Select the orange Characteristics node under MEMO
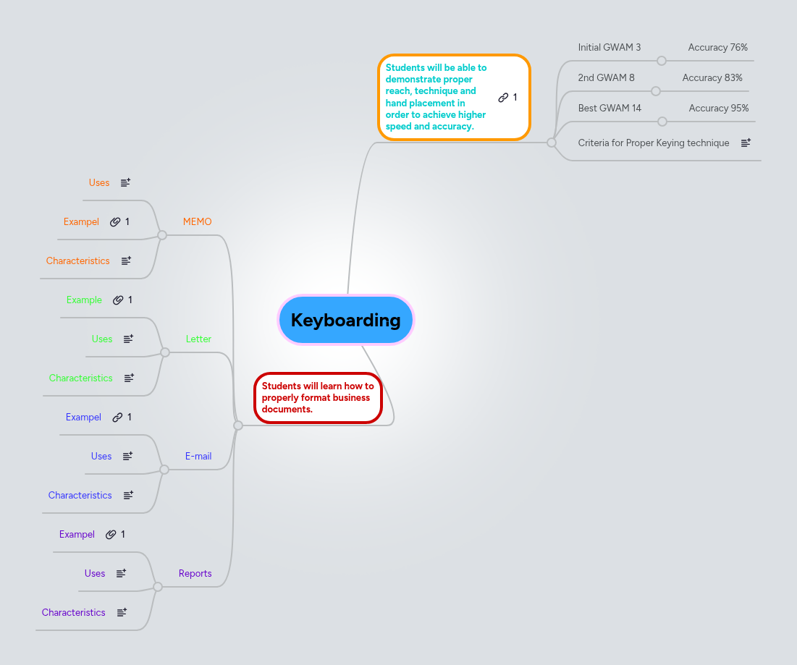Viewport: 797px width, 665px height. coord(77,261)
